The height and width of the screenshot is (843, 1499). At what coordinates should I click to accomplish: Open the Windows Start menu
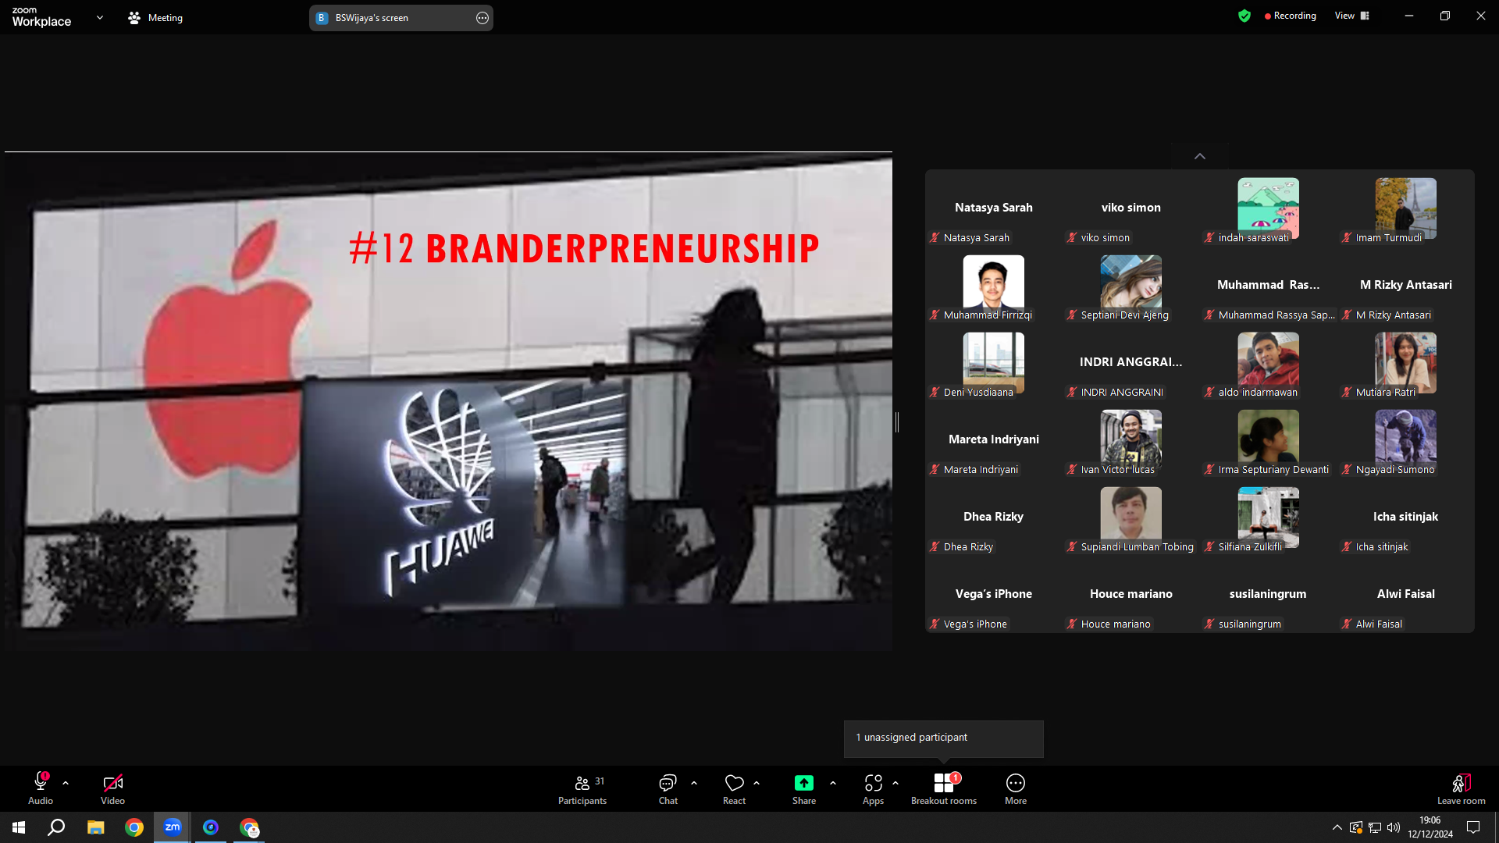click(19, 827)
